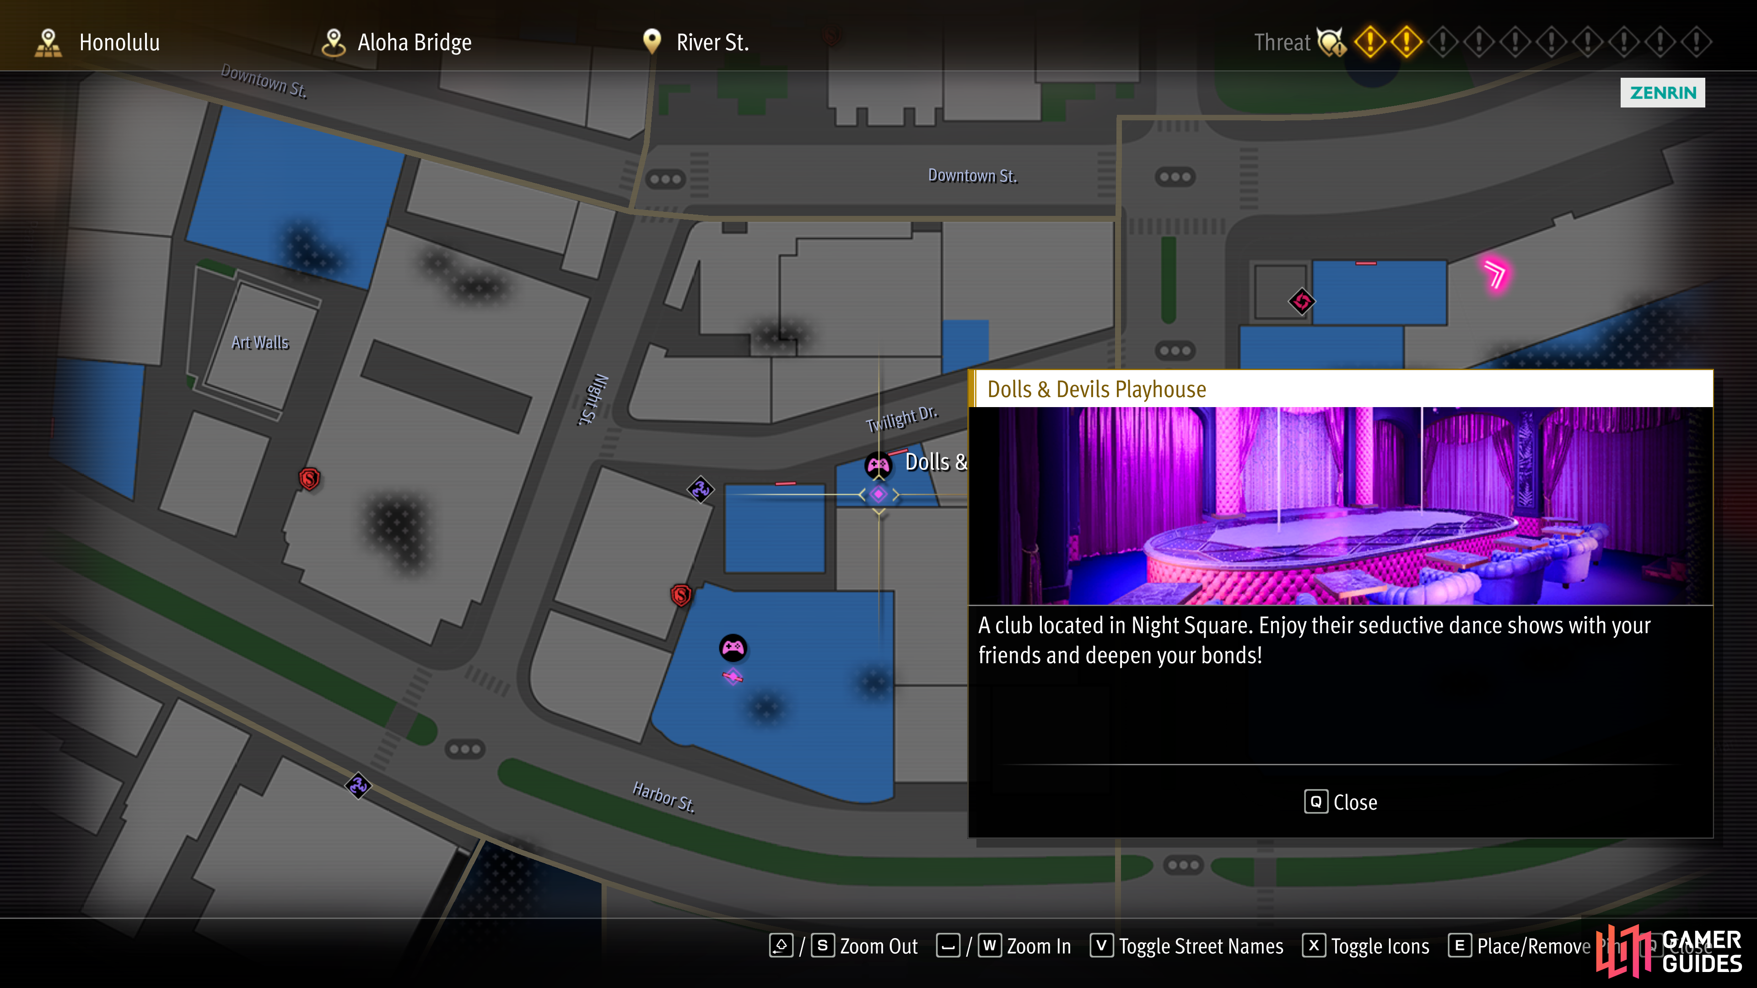Click the Zoom In label
Image resolution: width=1757 pixels, height=988 pixels.
tap(1039, 946)
